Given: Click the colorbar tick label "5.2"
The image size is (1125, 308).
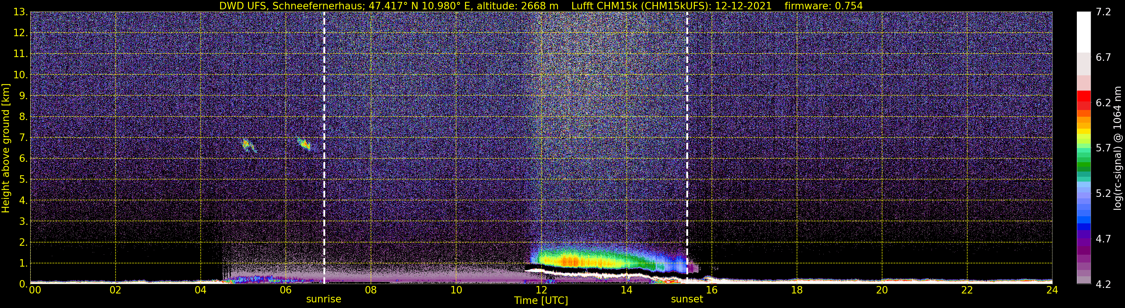Looking at the screenshot, I should tap(1103, 193).
